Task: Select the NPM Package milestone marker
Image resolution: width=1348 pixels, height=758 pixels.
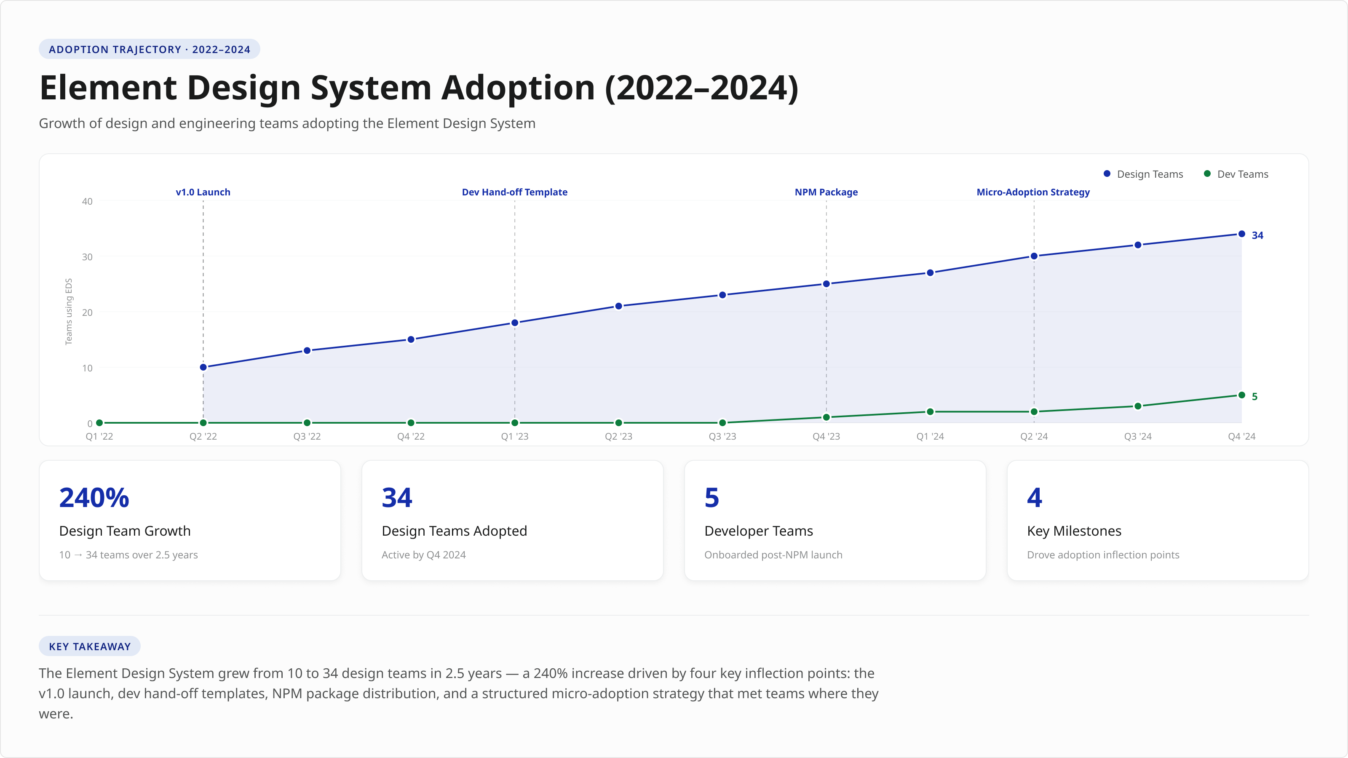Action: pos(826,192)
